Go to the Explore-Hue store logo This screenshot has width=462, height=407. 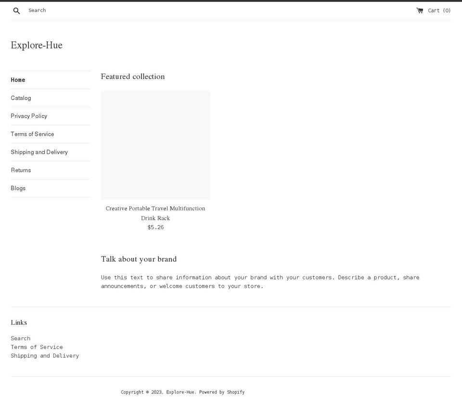(37, 45)
